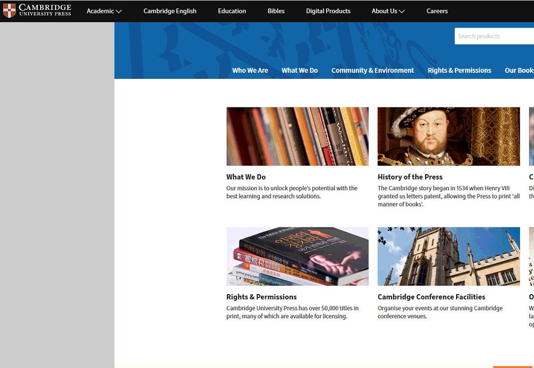Open Cambridge English in top navigation
Image resolution: width=534 pixels, height=368 pixels.
pos(170,11)
